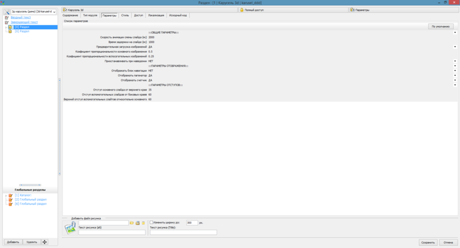Select [6] Глобальный раздел tree row
Image resolution: width=460 pixels, height=248 pixels.
point(30,204)
